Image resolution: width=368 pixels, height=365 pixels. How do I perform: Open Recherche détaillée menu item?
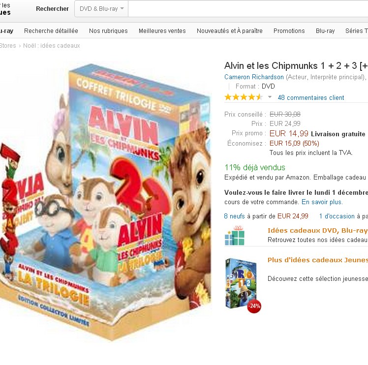51,31
